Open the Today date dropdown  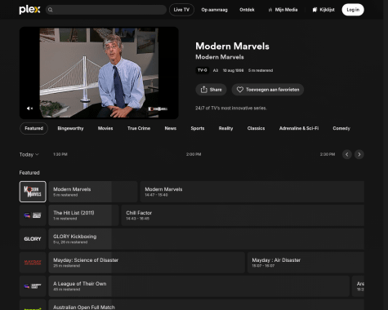point(29,154)
